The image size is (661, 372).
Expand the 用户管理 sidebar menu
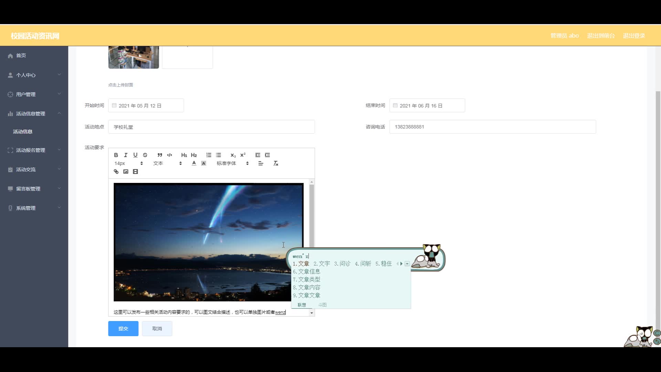34,94
